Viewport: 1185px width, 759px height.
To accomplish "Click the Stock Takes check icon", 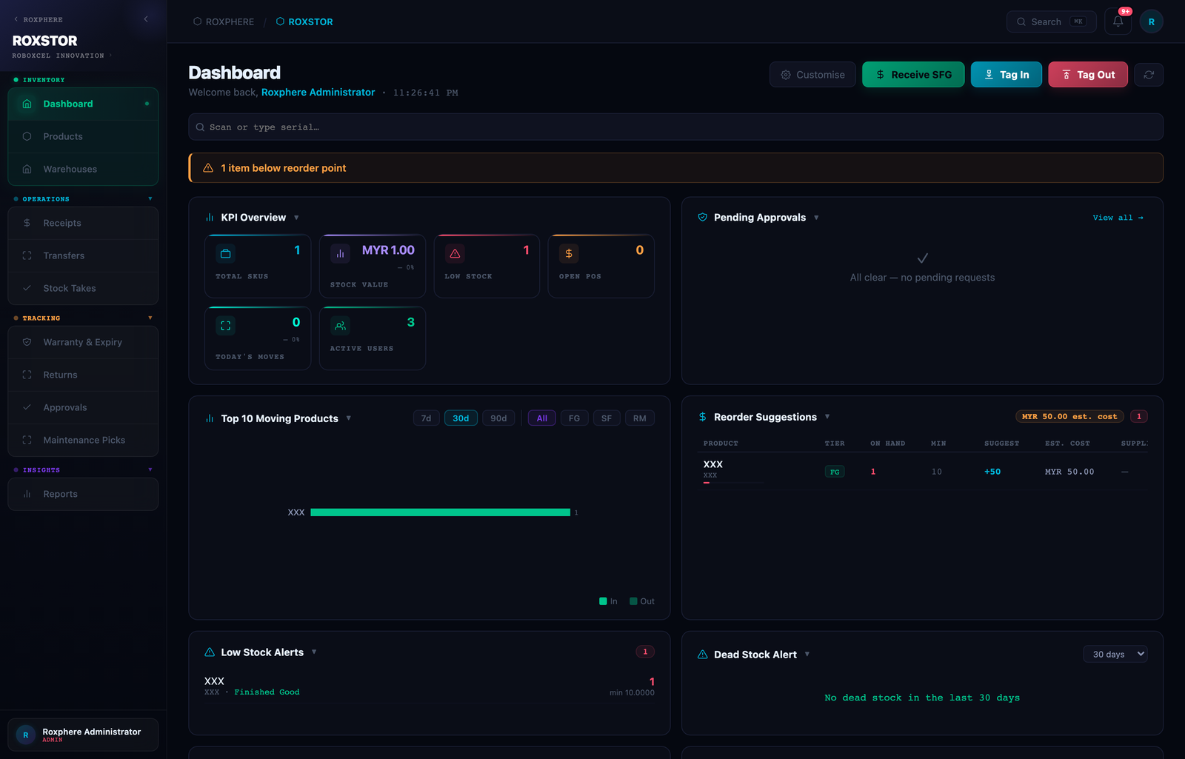I will click(x=27, y=288).
